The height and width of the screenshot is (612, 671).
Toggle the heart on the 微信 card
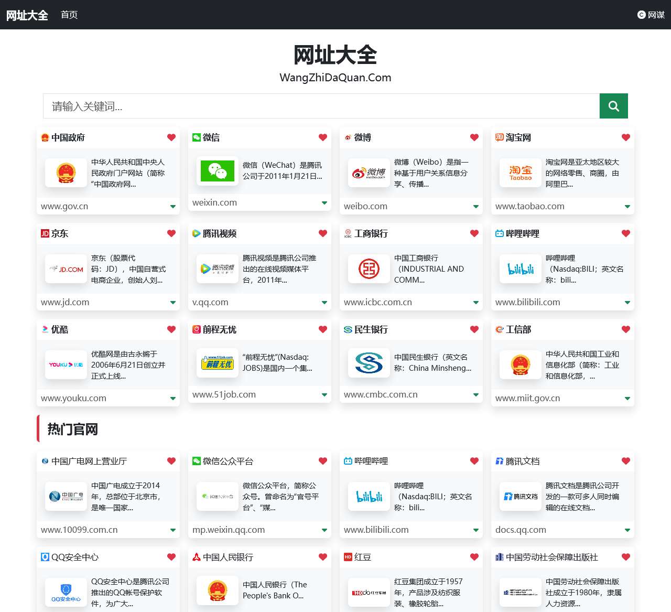pyautogui.click(x=323, y=137)
